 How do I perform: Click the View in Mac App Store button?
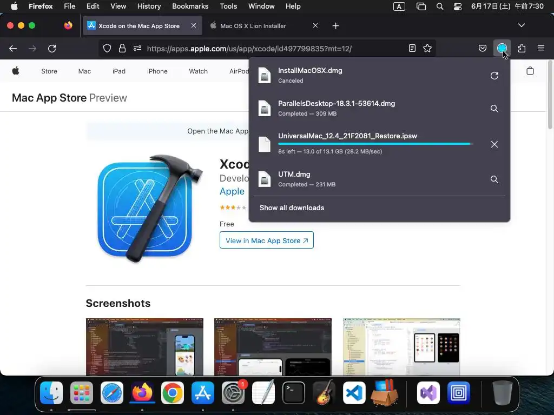tap(266, 240)
